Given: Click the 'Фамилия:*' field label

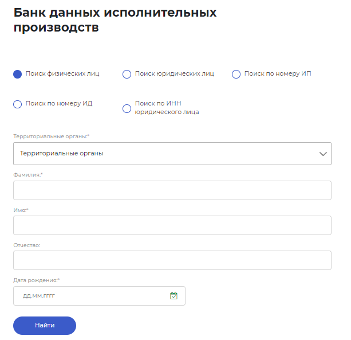Looking at the screenshot, I should tap(28, 175).
